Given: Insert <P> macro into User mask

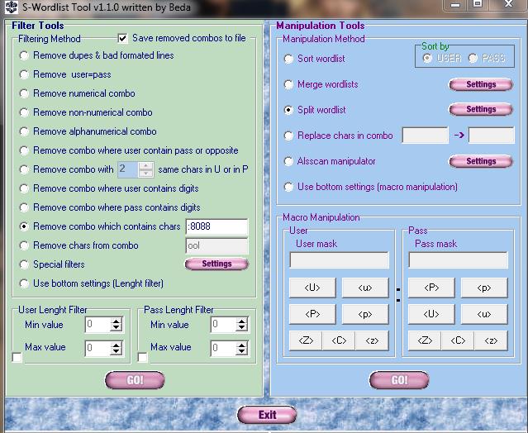Looking at the screenshot, I should (x=312, y=314).
